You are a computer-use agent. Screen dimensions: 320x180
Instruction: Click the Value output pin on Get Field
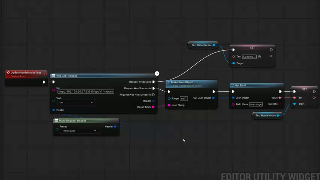[280, 98]
